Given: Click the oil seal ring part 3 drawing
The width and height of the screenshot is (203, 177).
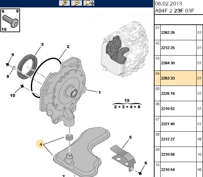Looking at the screenshot, I should tap(27, 67).
